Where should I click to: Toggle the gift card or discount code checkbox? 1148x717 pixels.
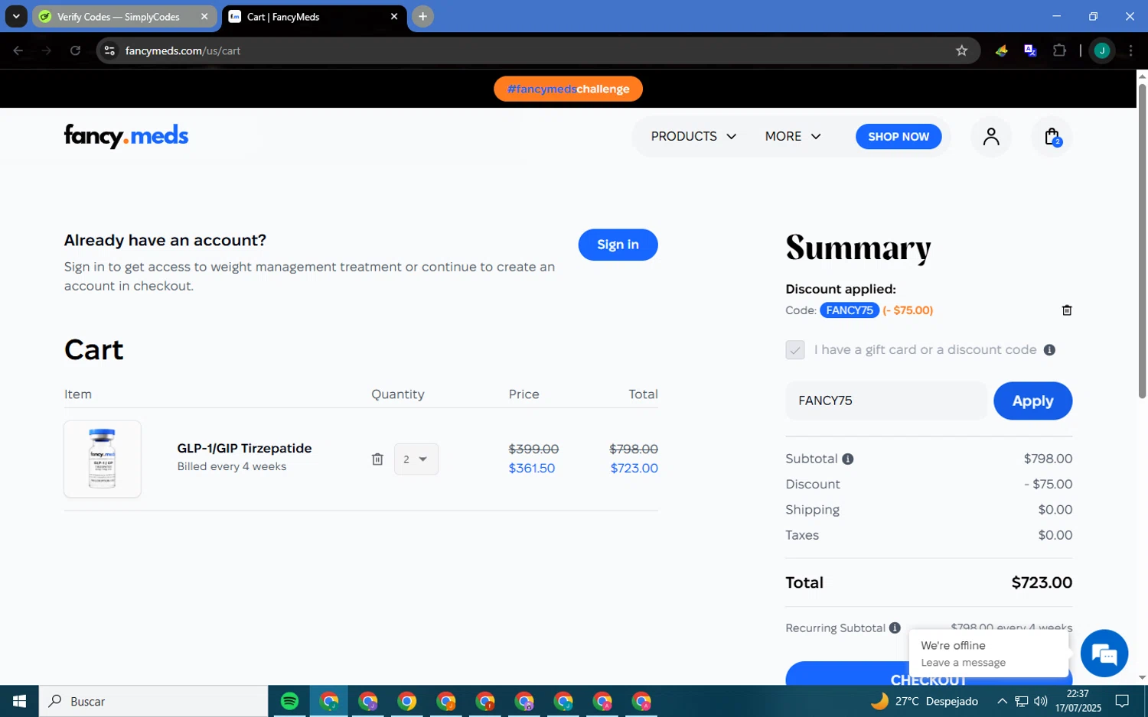[x=795, y=350]
